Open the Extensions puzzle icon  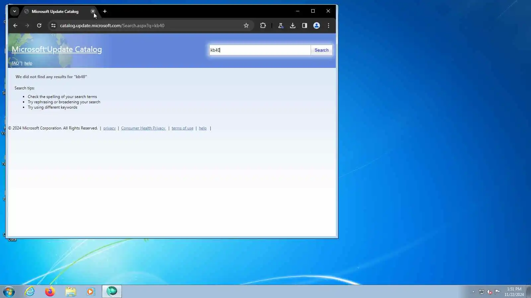[263, 25]
